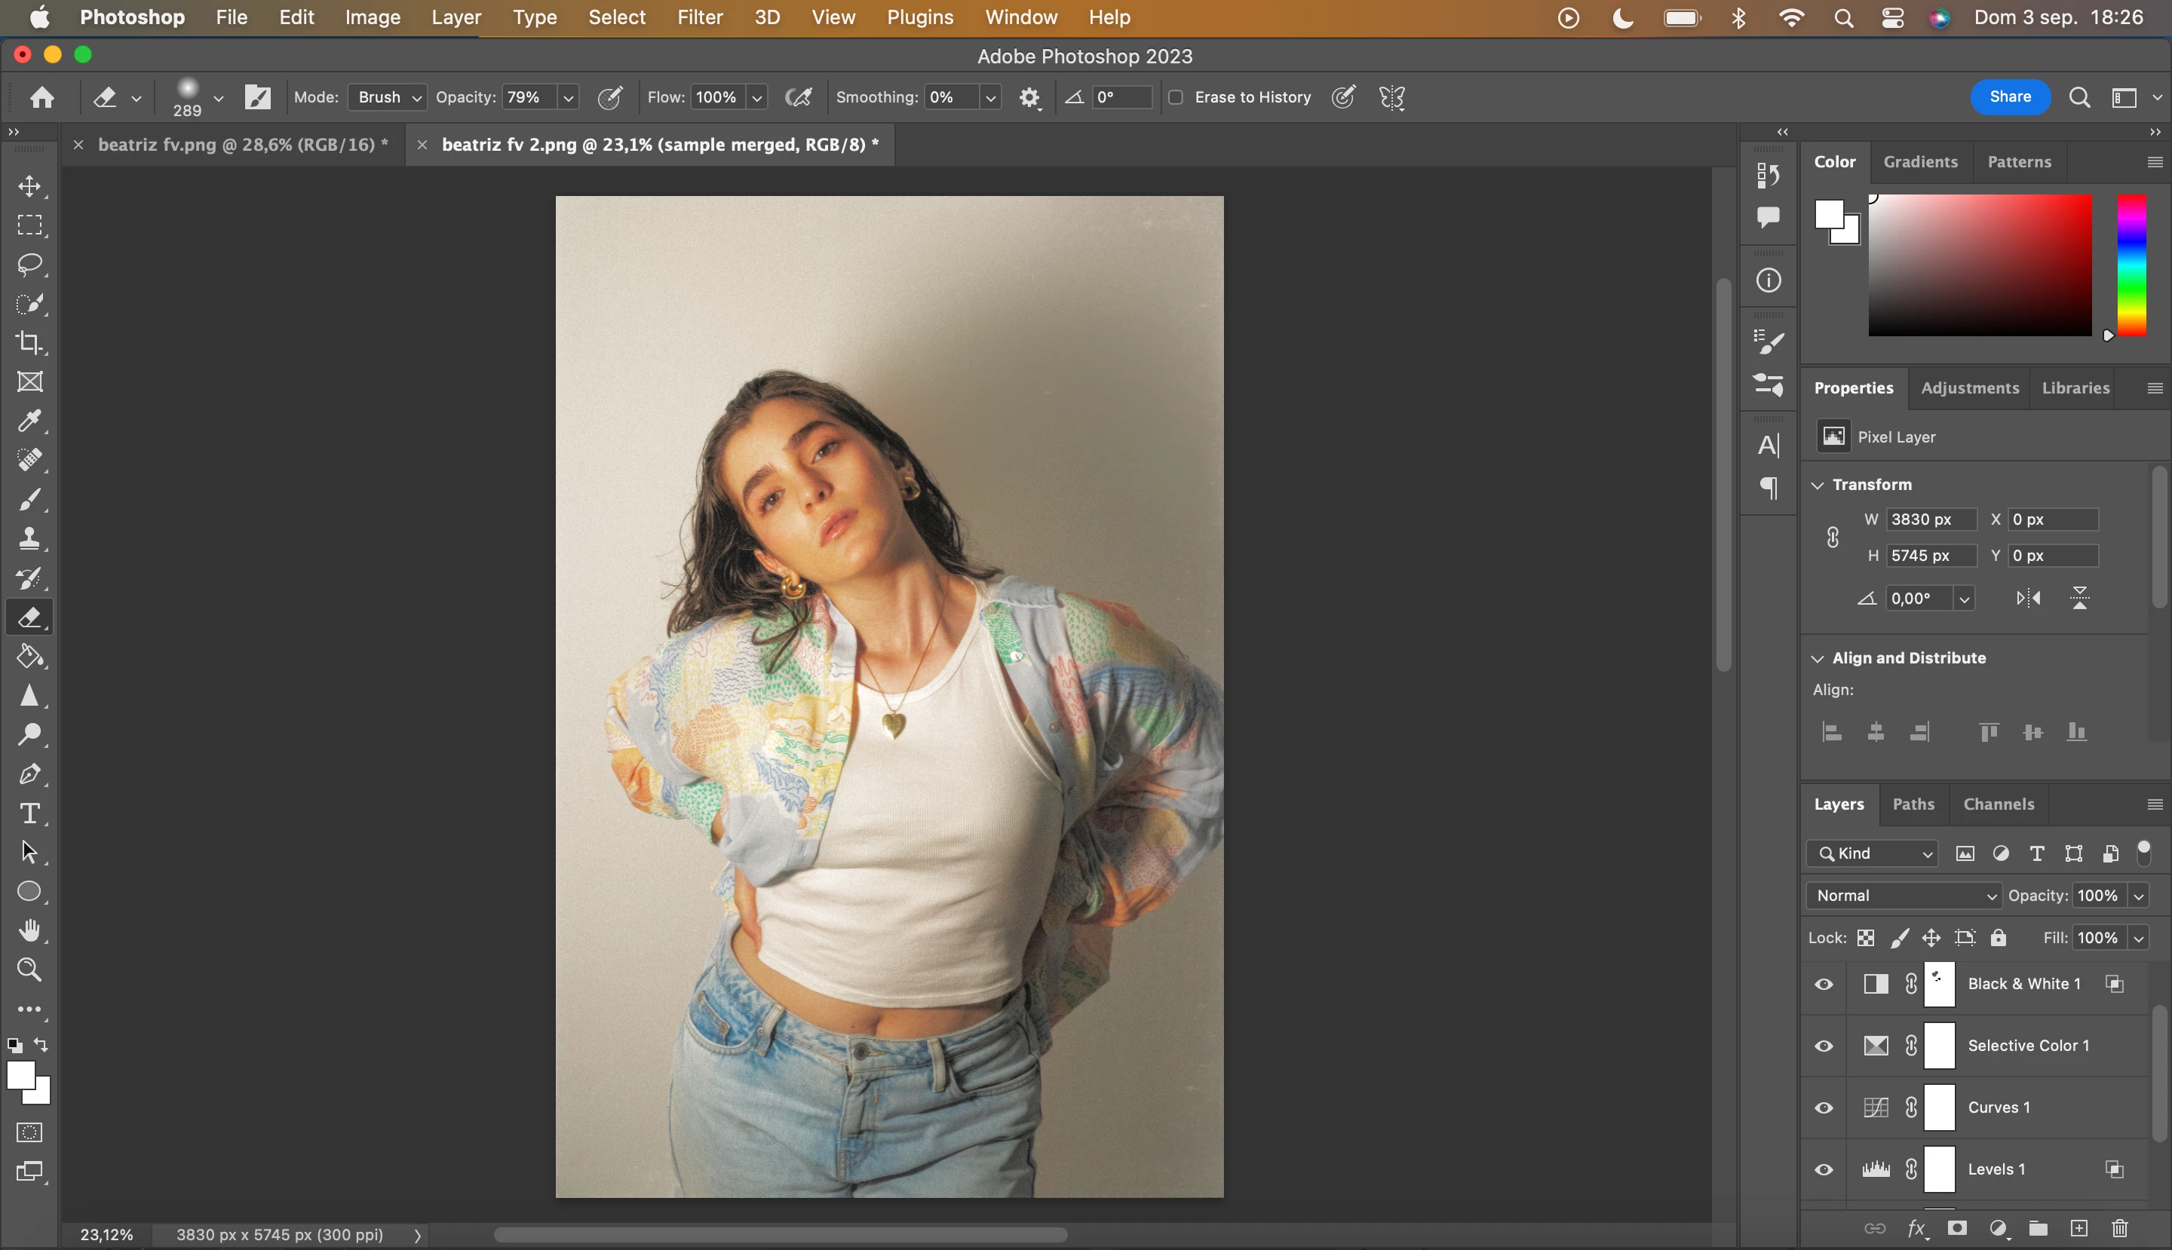Screen dimensions: 2172x1250
Task: Click the delete layer trash icon
Action: 2120,1227
